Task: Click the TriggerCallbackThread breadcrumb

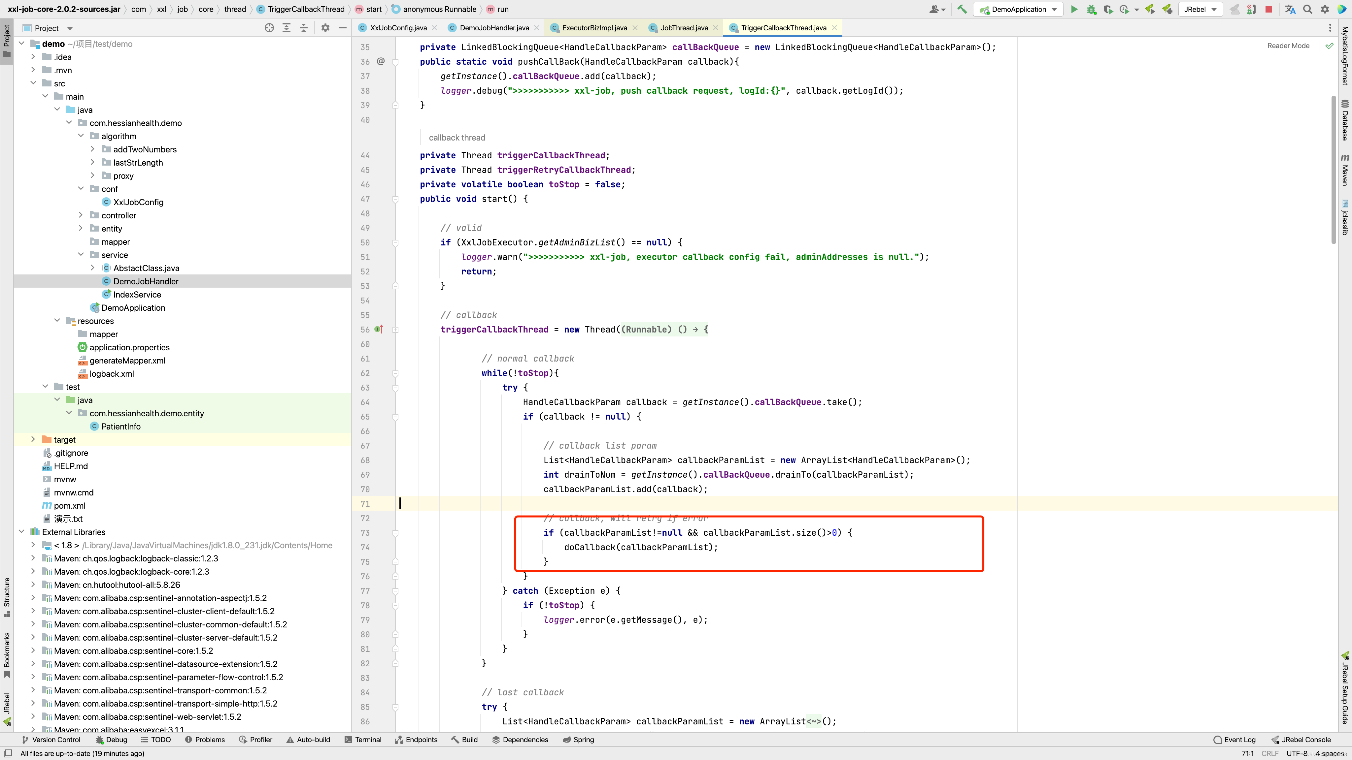Action: tap(300, 9)
